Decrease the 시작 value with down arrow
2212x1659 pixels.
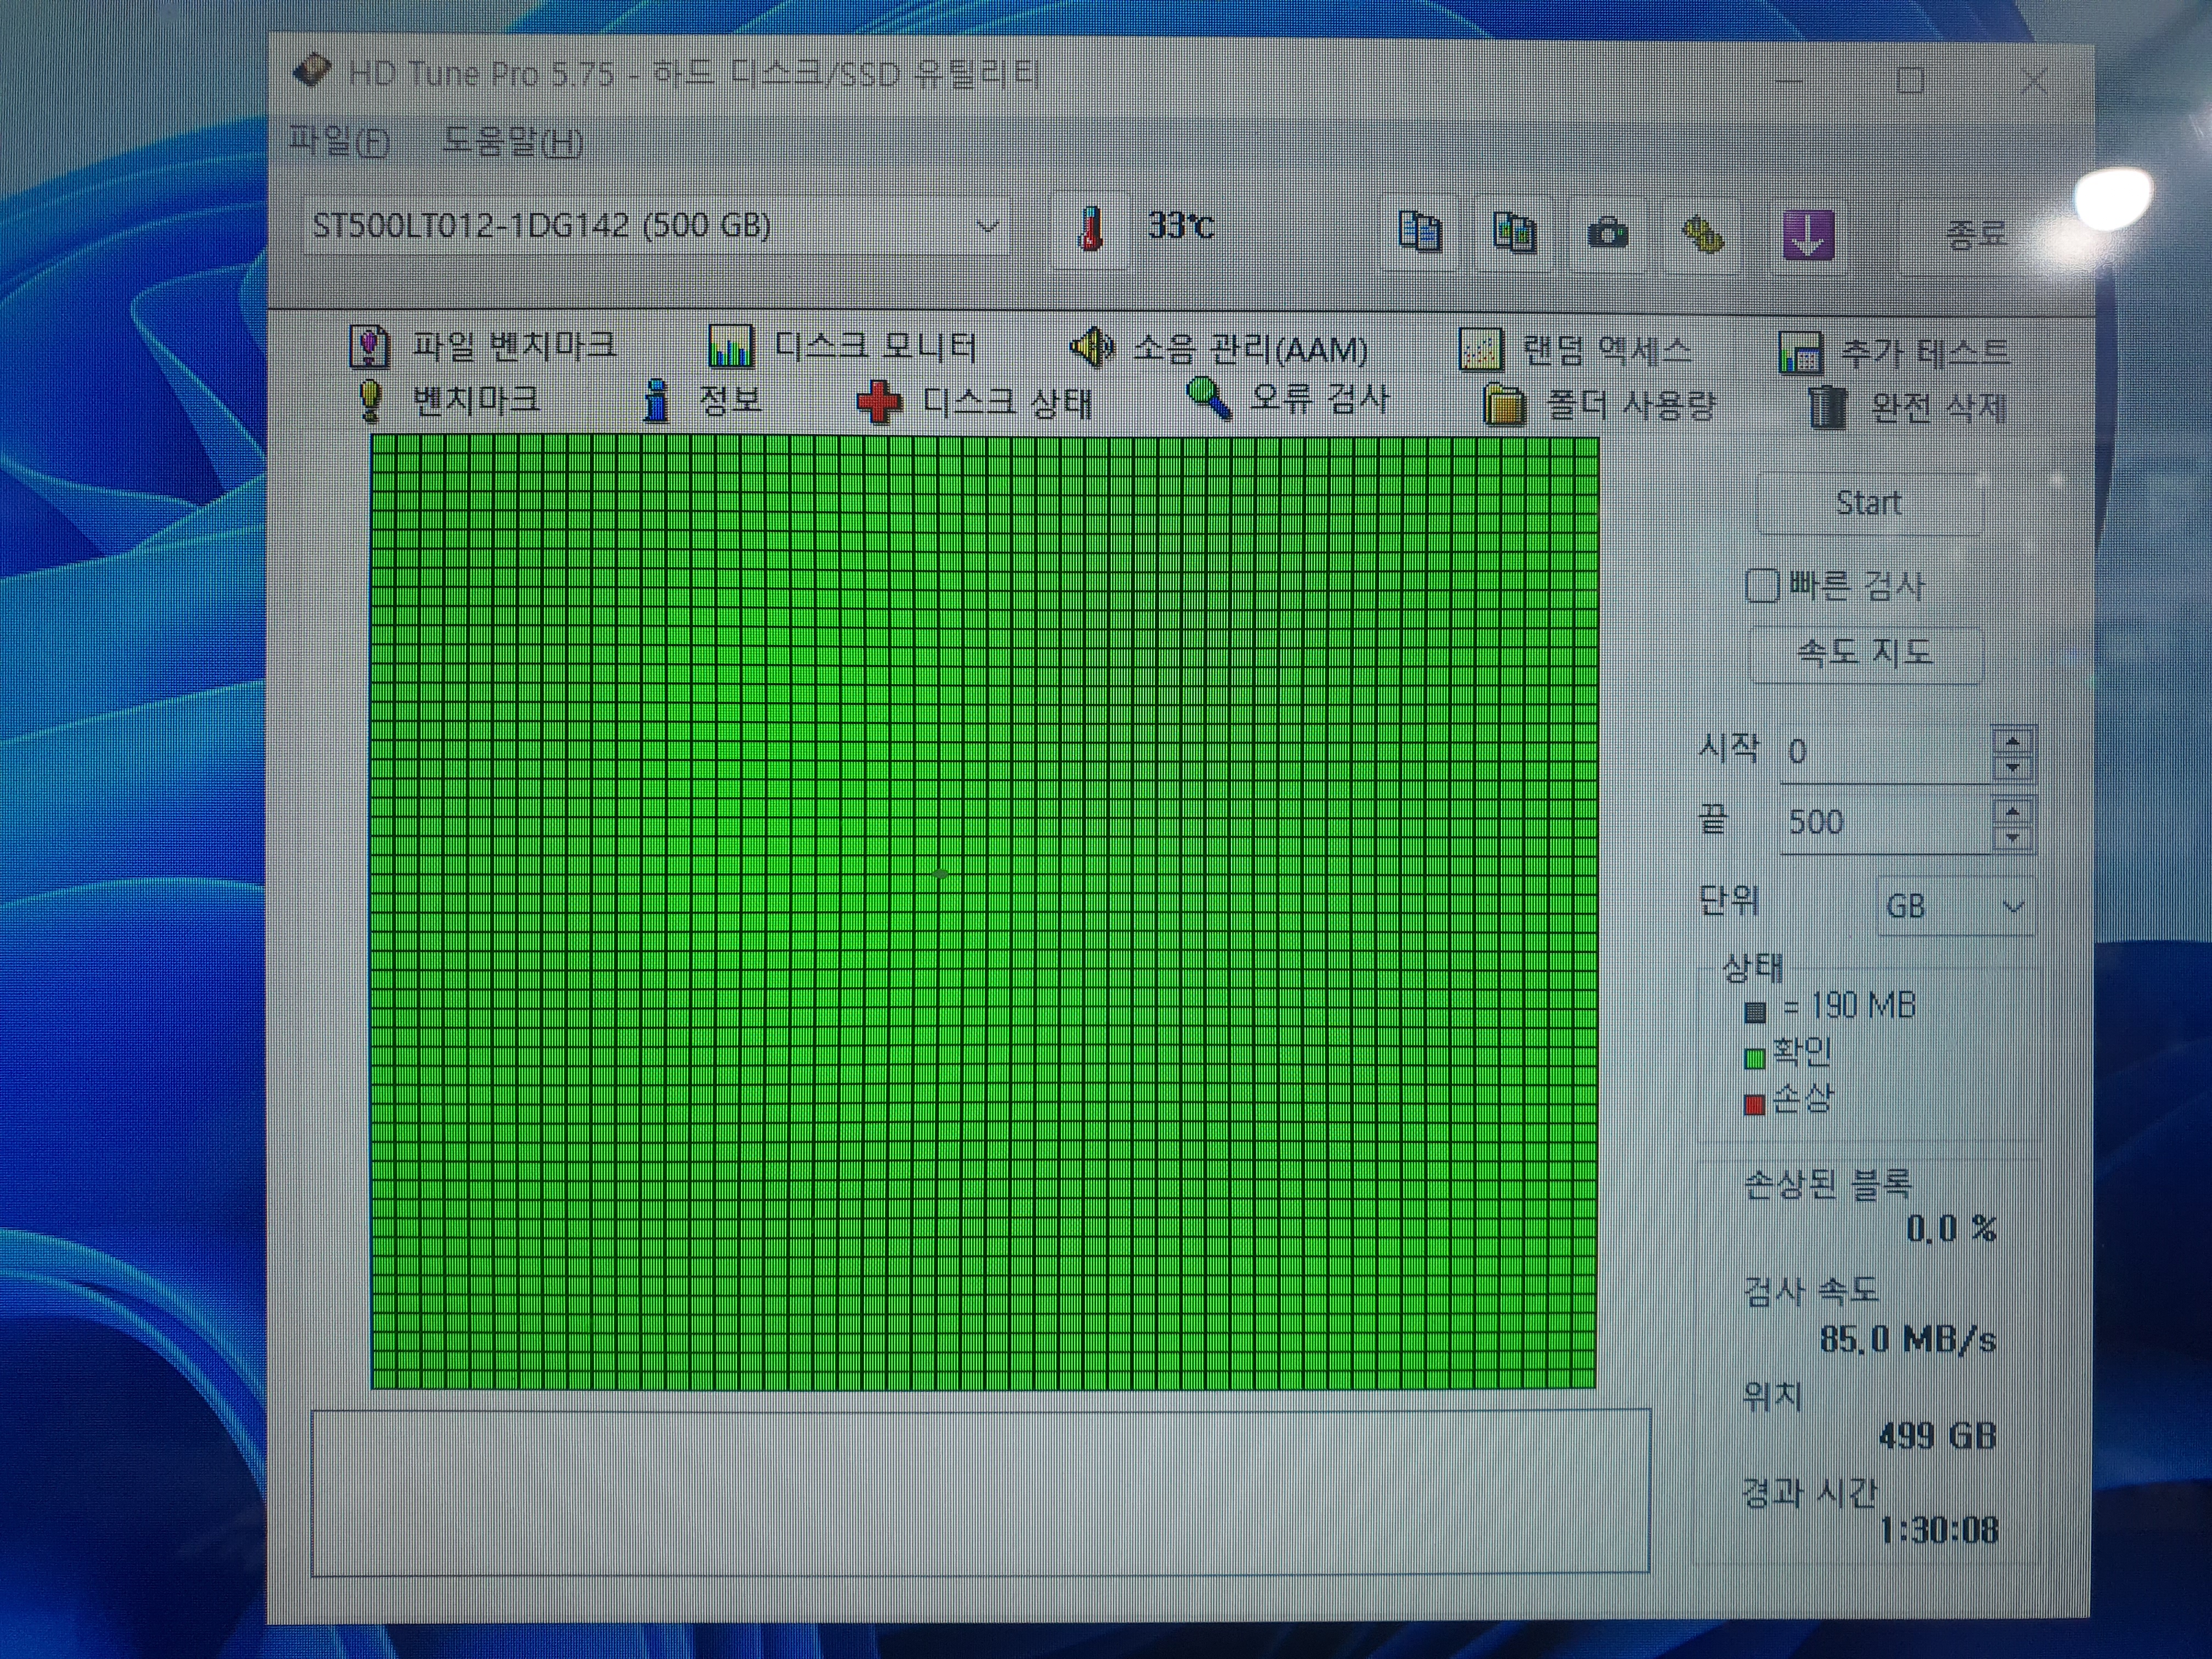click(2012, 768)
